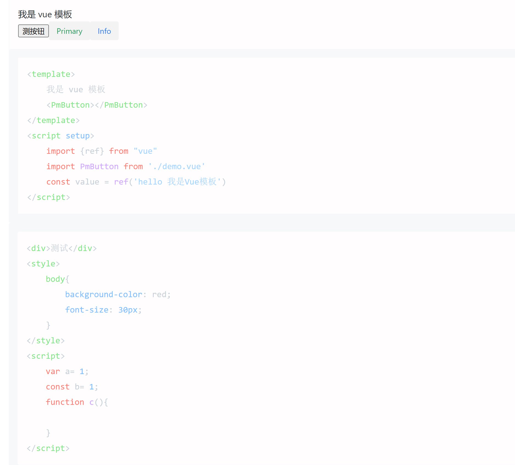Click the green Primary button
The width and height of the screenshot is (515, 465).
(x=69, y=31)
